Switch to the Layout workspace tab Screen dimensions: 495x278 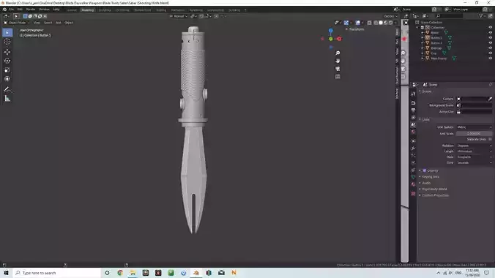pos(72,10)
